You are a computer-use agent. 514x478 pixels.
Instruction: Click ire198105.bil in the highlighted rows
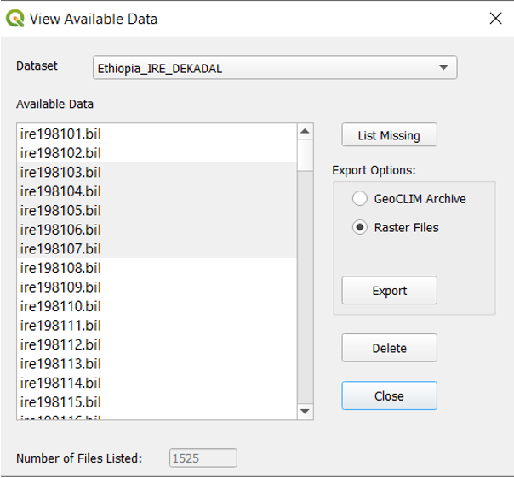61,211
